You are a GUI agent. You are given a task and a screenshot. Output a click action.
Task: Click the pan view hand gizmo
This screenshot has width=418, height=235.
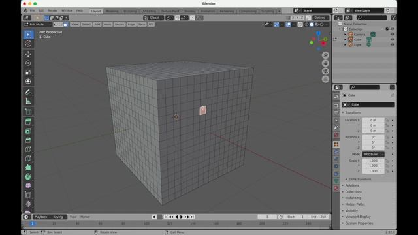pyautogui.click(x=325, y=63)
